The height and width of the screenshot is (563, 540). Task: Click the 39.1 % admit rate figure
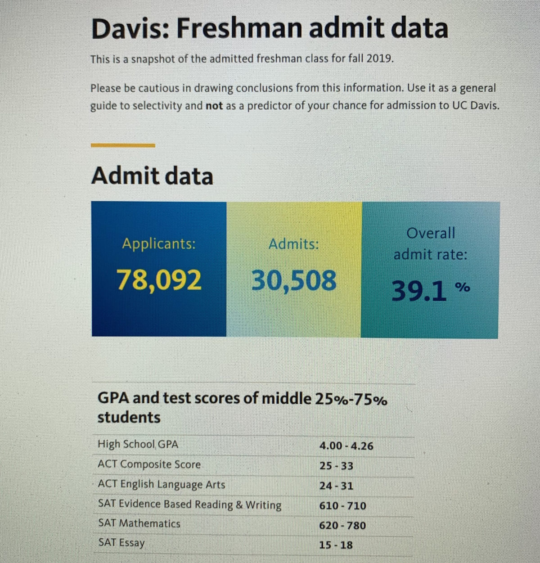(431, 290)
